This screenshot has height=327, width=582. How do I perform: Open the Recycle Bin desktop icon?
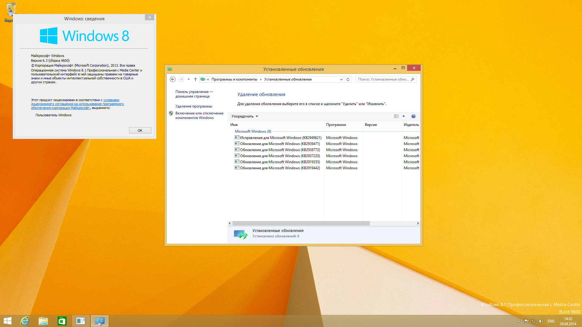(x=10, y=12)
